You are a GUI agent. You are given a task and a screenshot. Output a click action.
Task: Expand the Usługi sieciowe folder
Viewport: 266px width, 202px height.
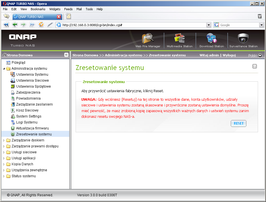(x=4, y=152)
